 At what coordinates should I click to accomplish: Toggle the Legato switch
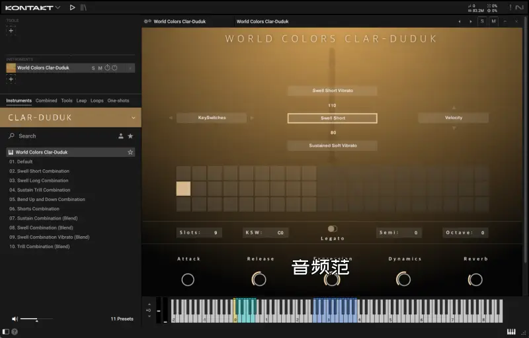pos(333,229)
